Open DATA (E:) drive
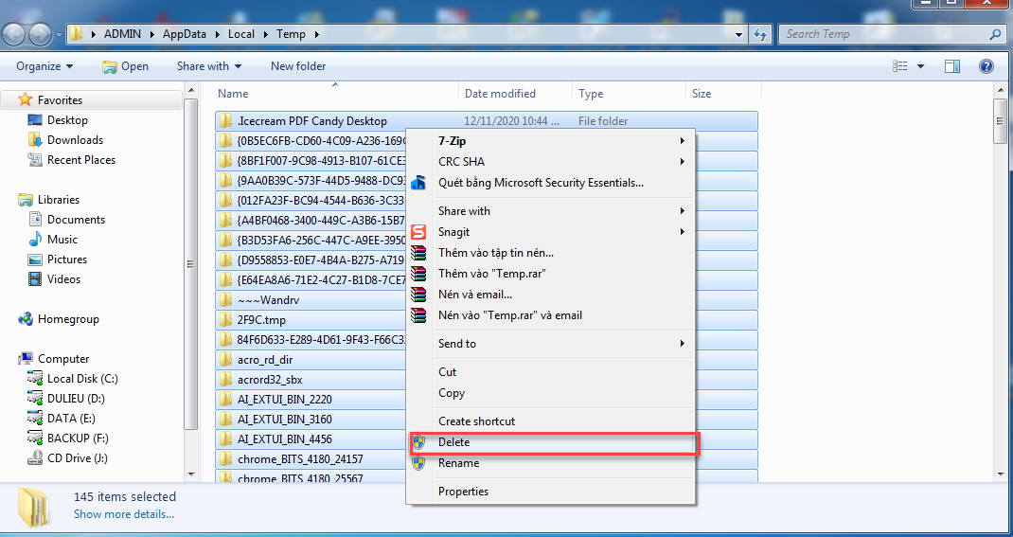The height and width of the screenshot is (537, 1013). pyautogui.click(x=70, y=419)
